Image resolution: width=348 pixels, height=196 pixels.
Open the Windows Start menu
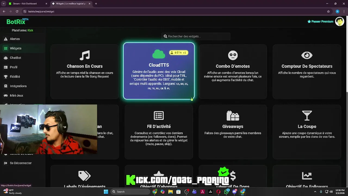(x=106, y=192)
